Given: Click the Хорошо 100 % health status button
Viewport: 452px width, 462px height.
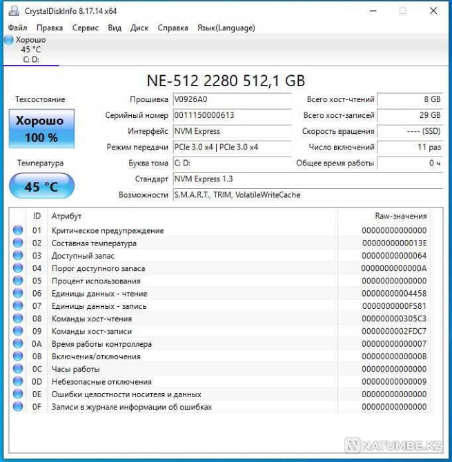Looking at the screenshot, I should [41, 128].
